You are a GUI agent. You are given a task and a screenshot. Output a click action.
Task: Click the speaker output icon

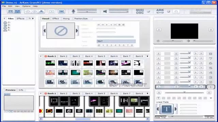point(105,11)
